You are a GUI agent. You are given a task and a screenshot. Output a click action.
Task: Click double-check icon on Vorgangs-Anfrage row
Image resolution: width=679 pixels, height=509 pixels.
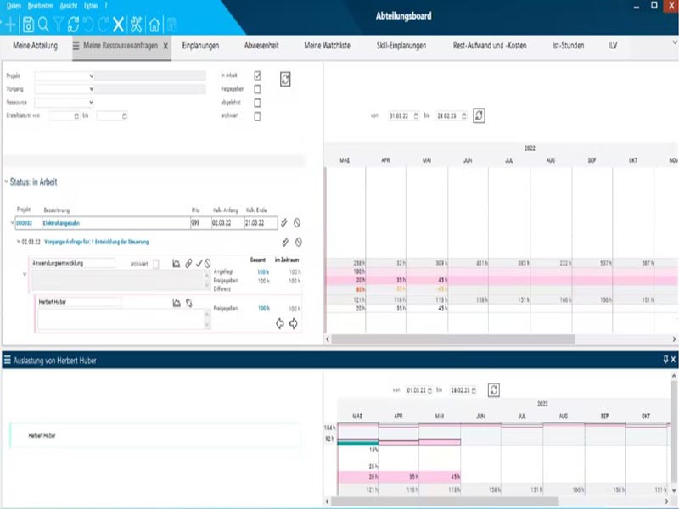pos(285,242)
